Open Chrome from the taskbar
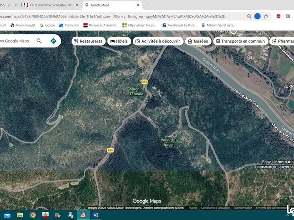This screenshot has width=294, height=220. pos(33,215)
